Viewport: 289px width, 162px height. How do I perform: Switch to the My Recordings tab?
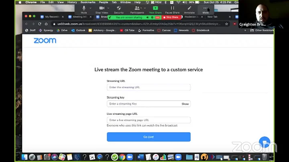[x=50, y=17]
